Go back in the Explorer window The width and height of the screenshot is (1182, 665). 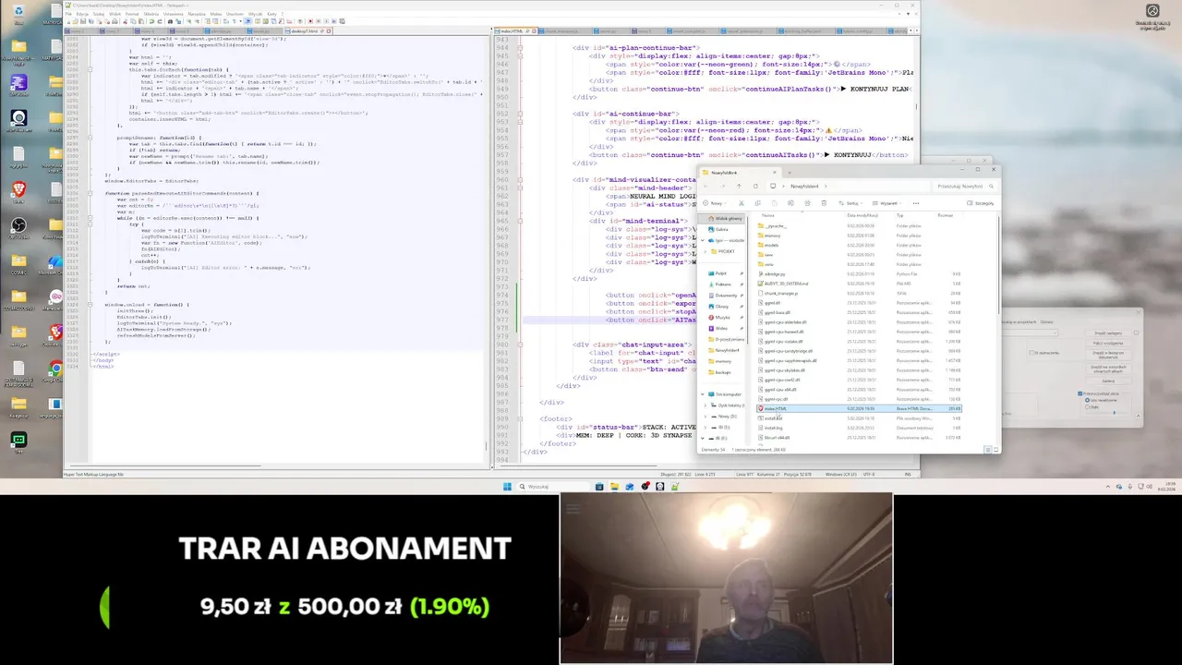[706, 186]
